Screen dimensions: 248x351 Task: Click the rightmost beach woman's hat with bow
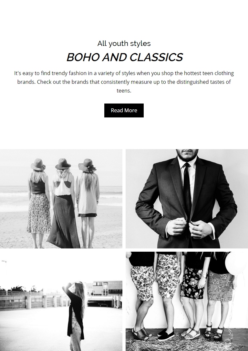click(x=88, y=165)
